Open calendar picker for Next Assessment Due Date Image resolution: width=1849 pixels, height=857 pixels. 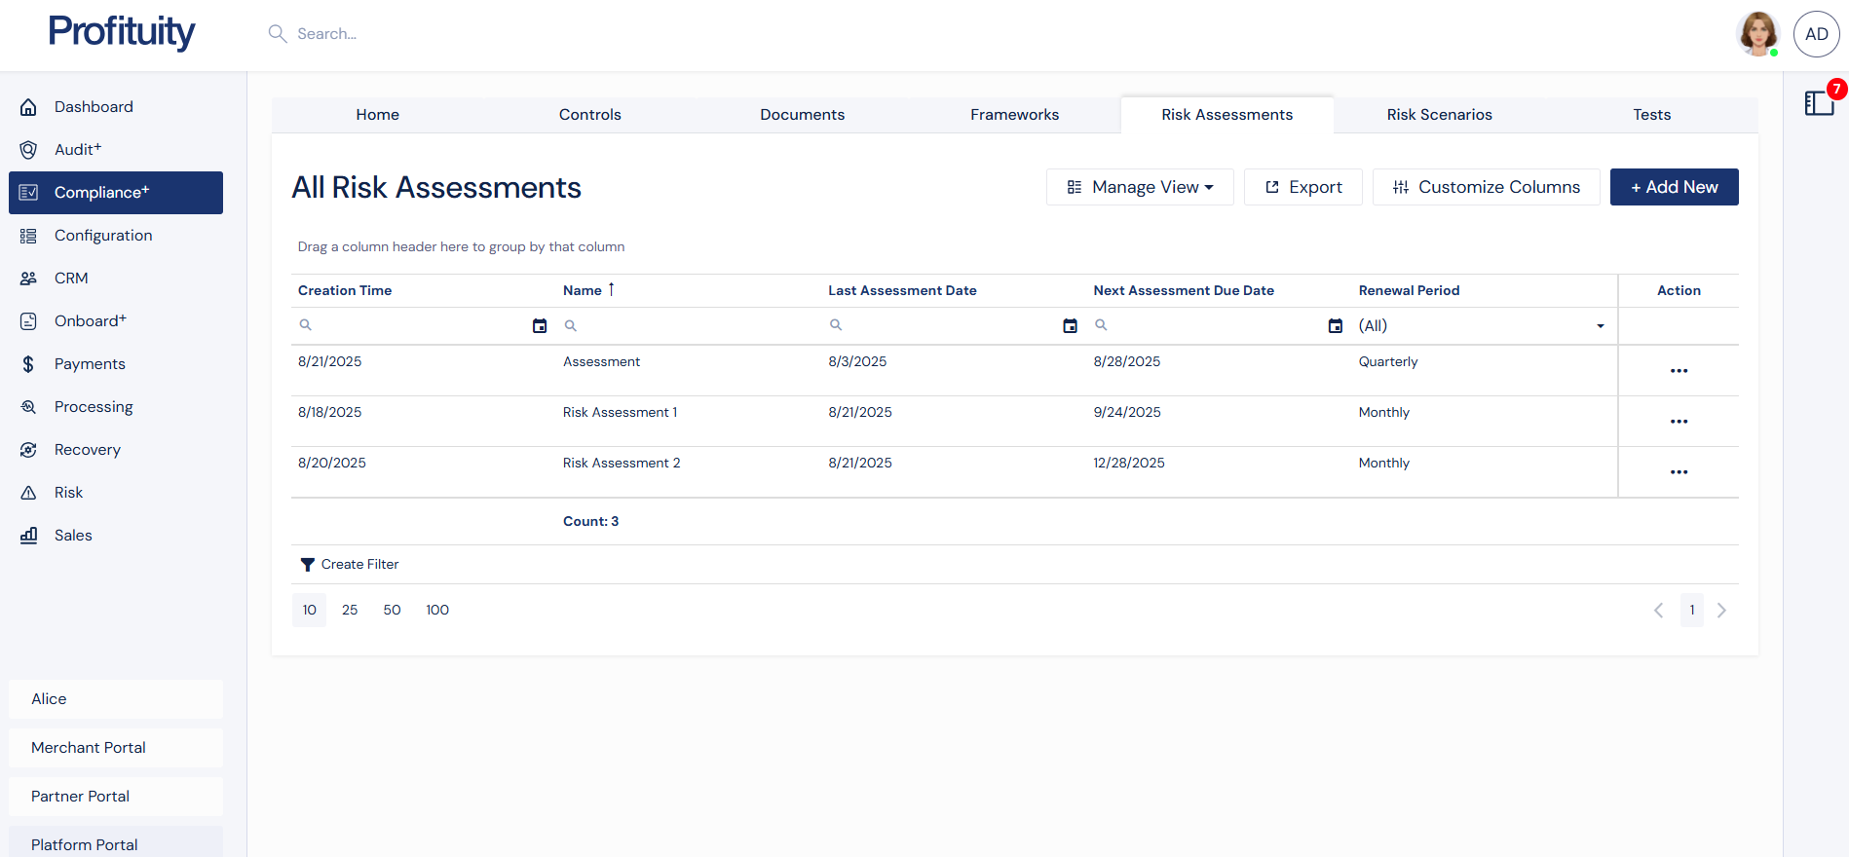pyautogui.click(x=1335, y=326)
